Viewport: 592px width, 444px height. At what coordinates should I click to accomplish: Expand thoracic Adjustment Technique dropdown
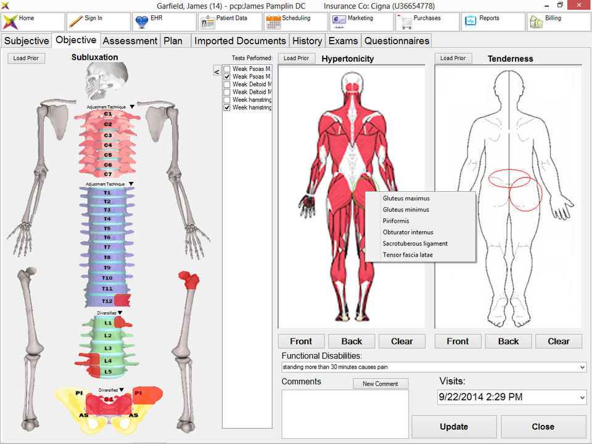(x=131, y=184)
